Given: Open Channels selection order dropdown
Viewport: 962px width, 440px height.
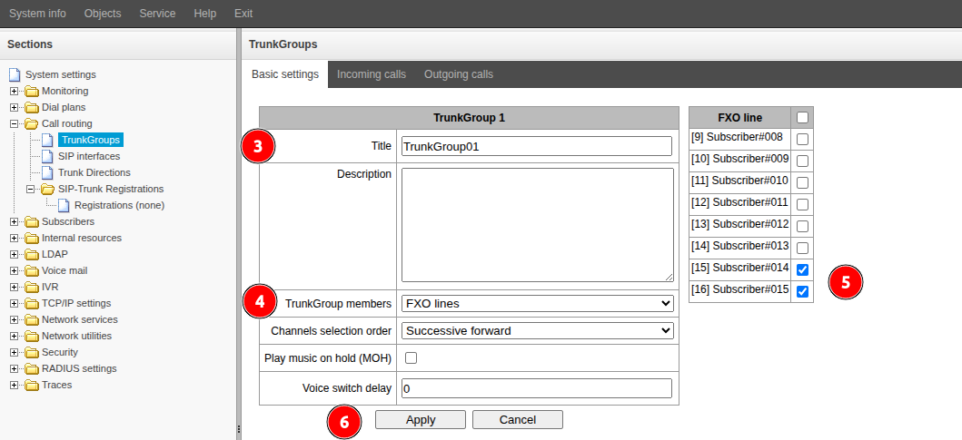Looking at the screenshot, I should coord(536,330).
